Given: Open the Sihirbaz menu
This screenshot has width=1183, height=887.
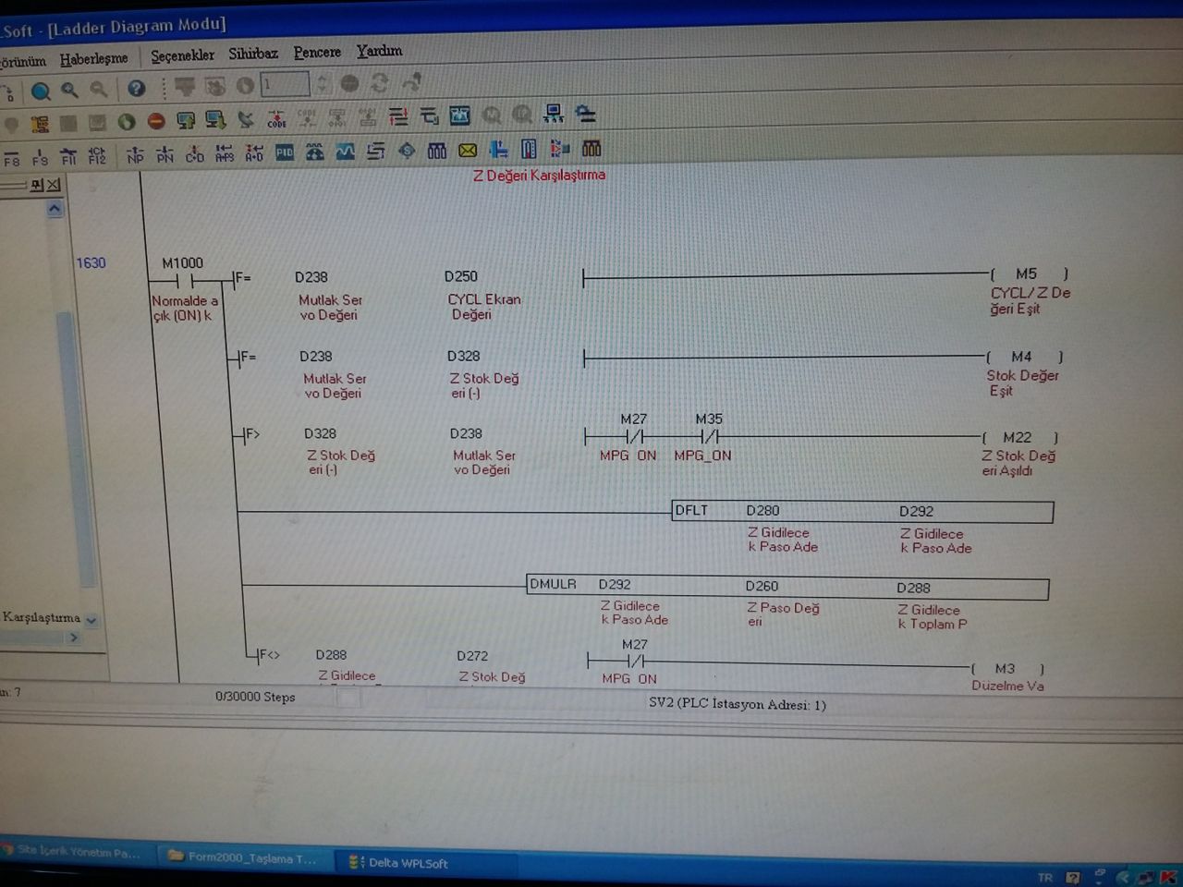Looking at the screenshot, I should pyautogui.click(x=253, y=54).
